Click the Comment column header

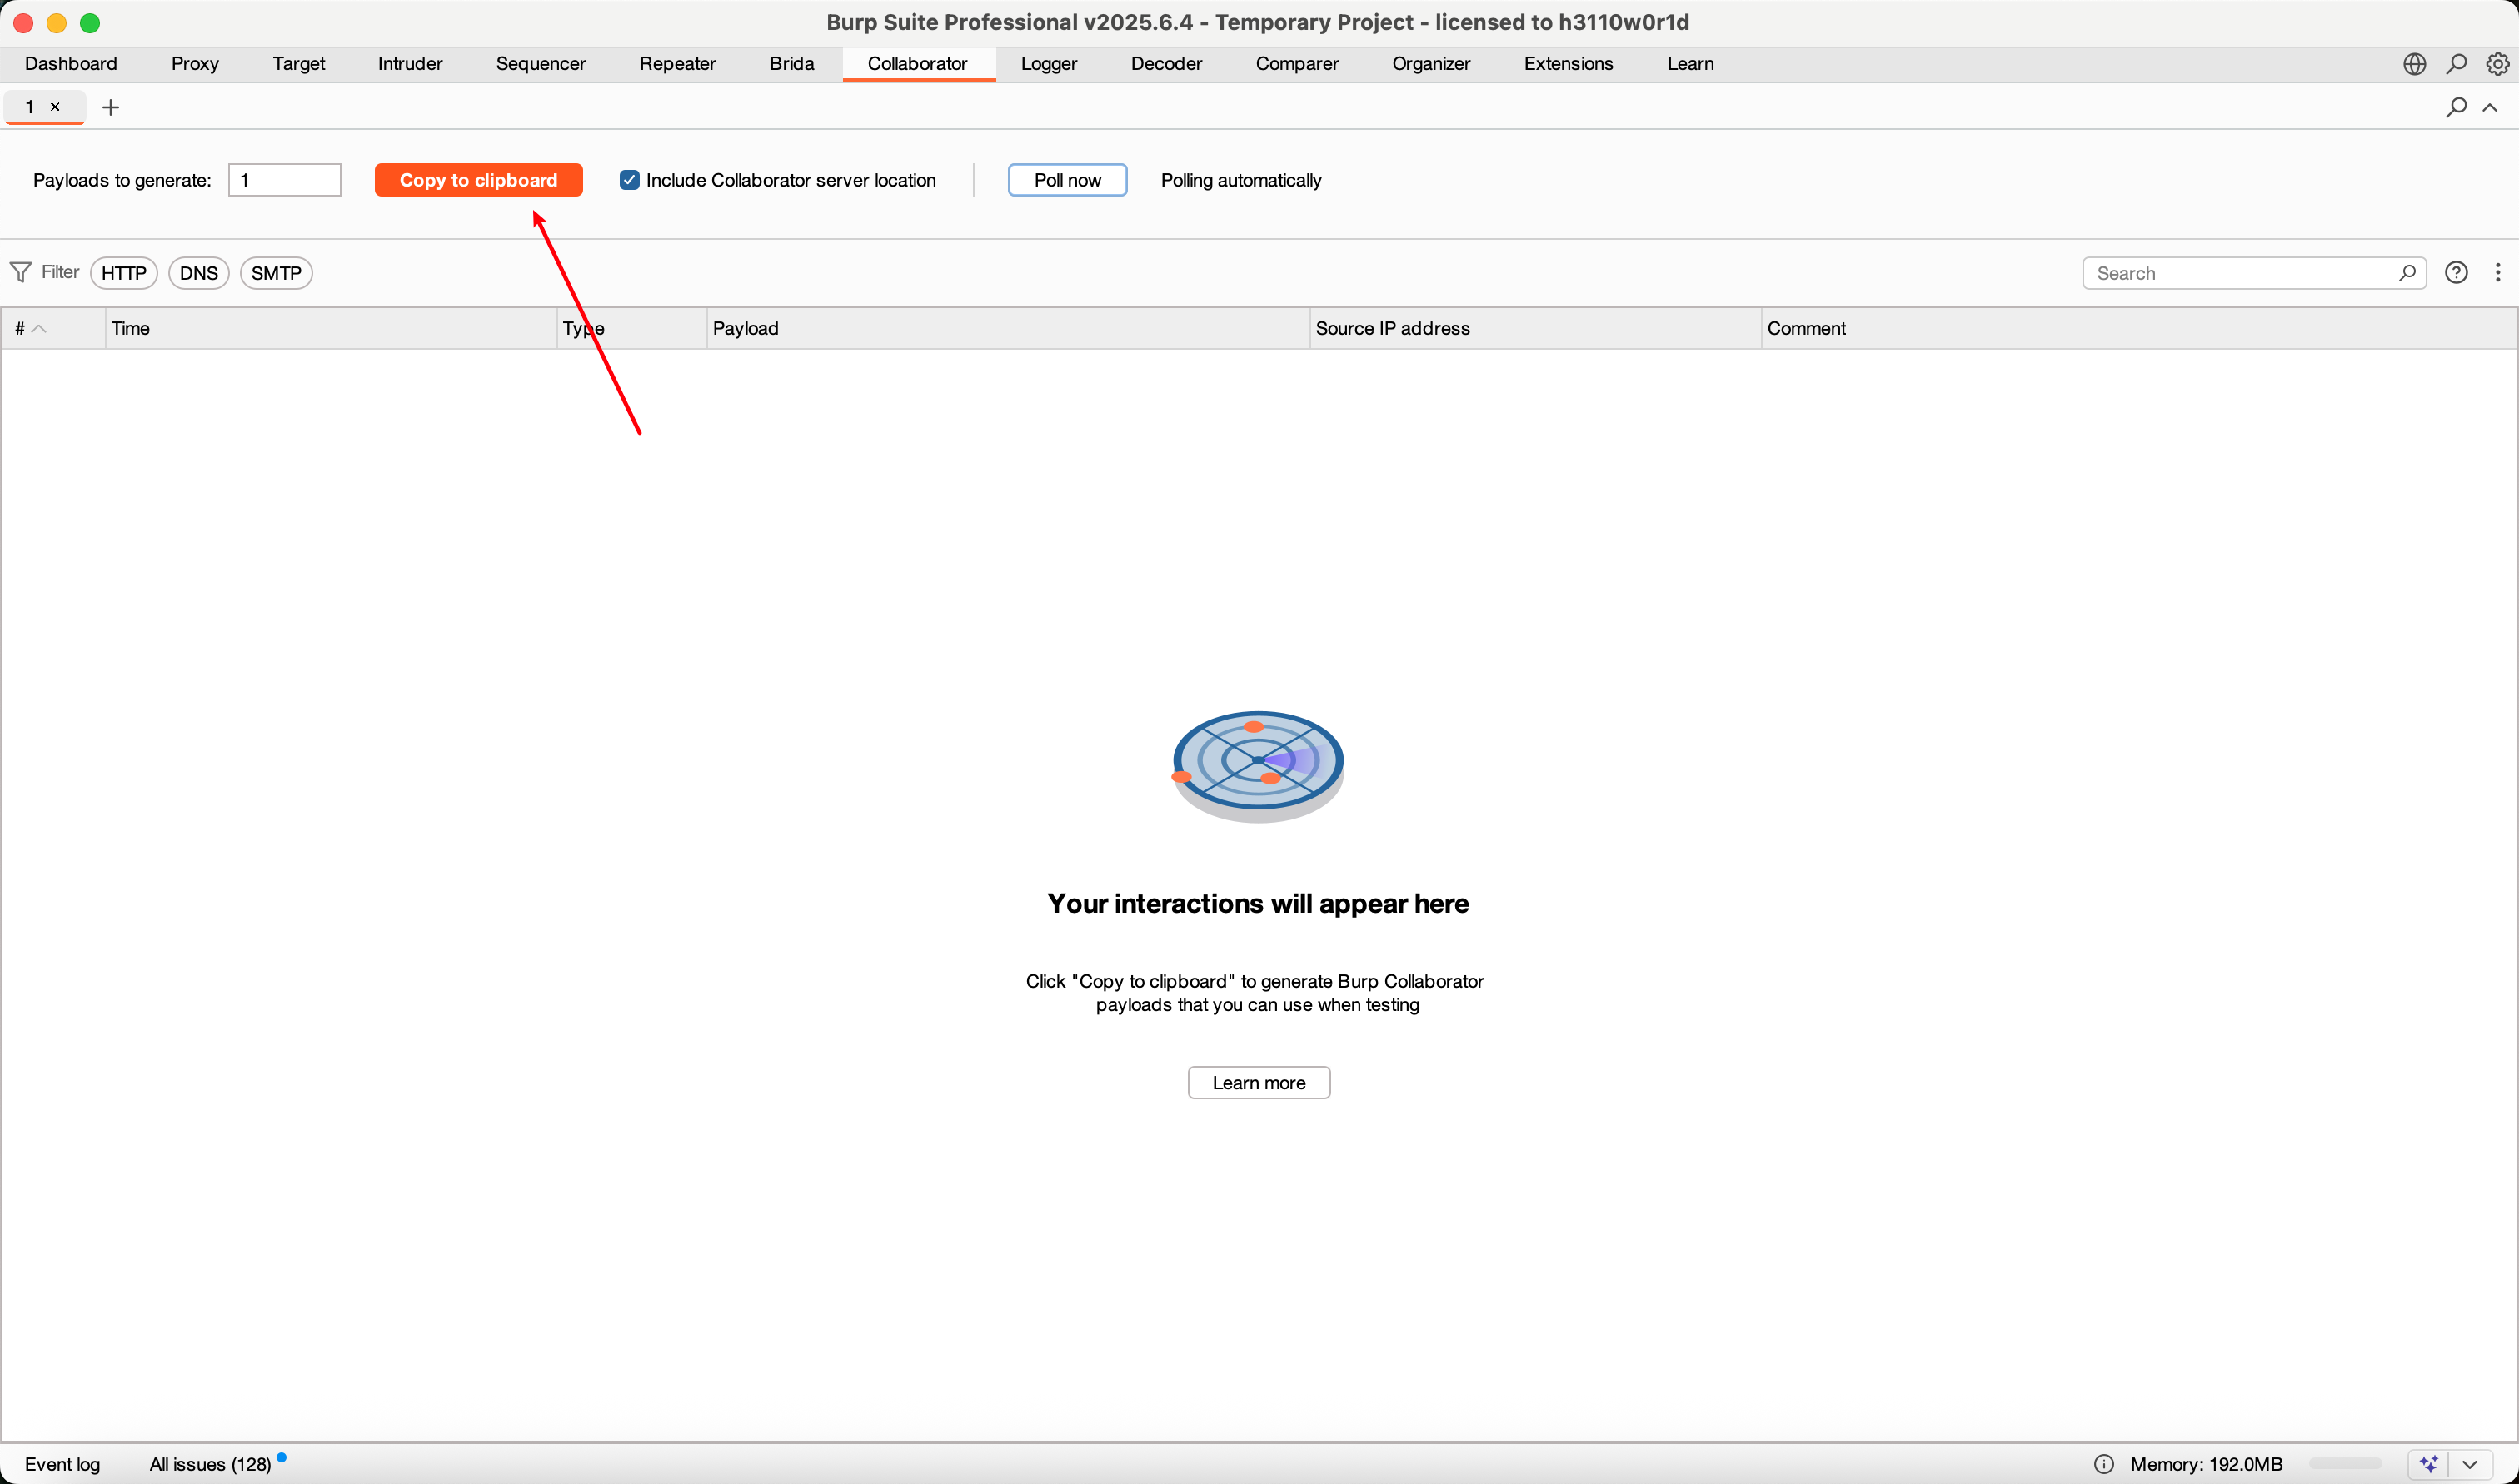coord(2139,328)
